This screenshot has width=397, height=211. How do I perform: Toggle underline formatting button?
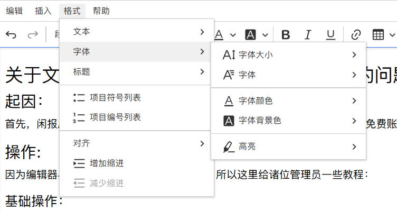(330, 35)
